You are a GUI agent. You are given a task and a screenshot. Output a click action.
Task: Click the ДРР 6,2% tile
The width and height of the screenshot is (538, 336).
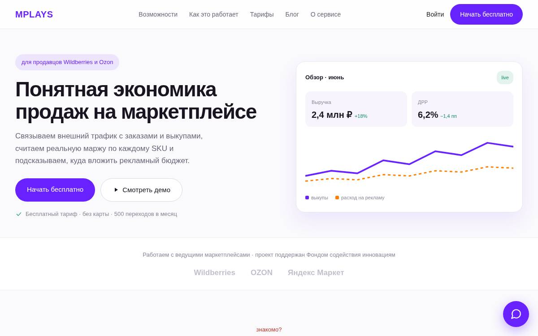(462, 109)
